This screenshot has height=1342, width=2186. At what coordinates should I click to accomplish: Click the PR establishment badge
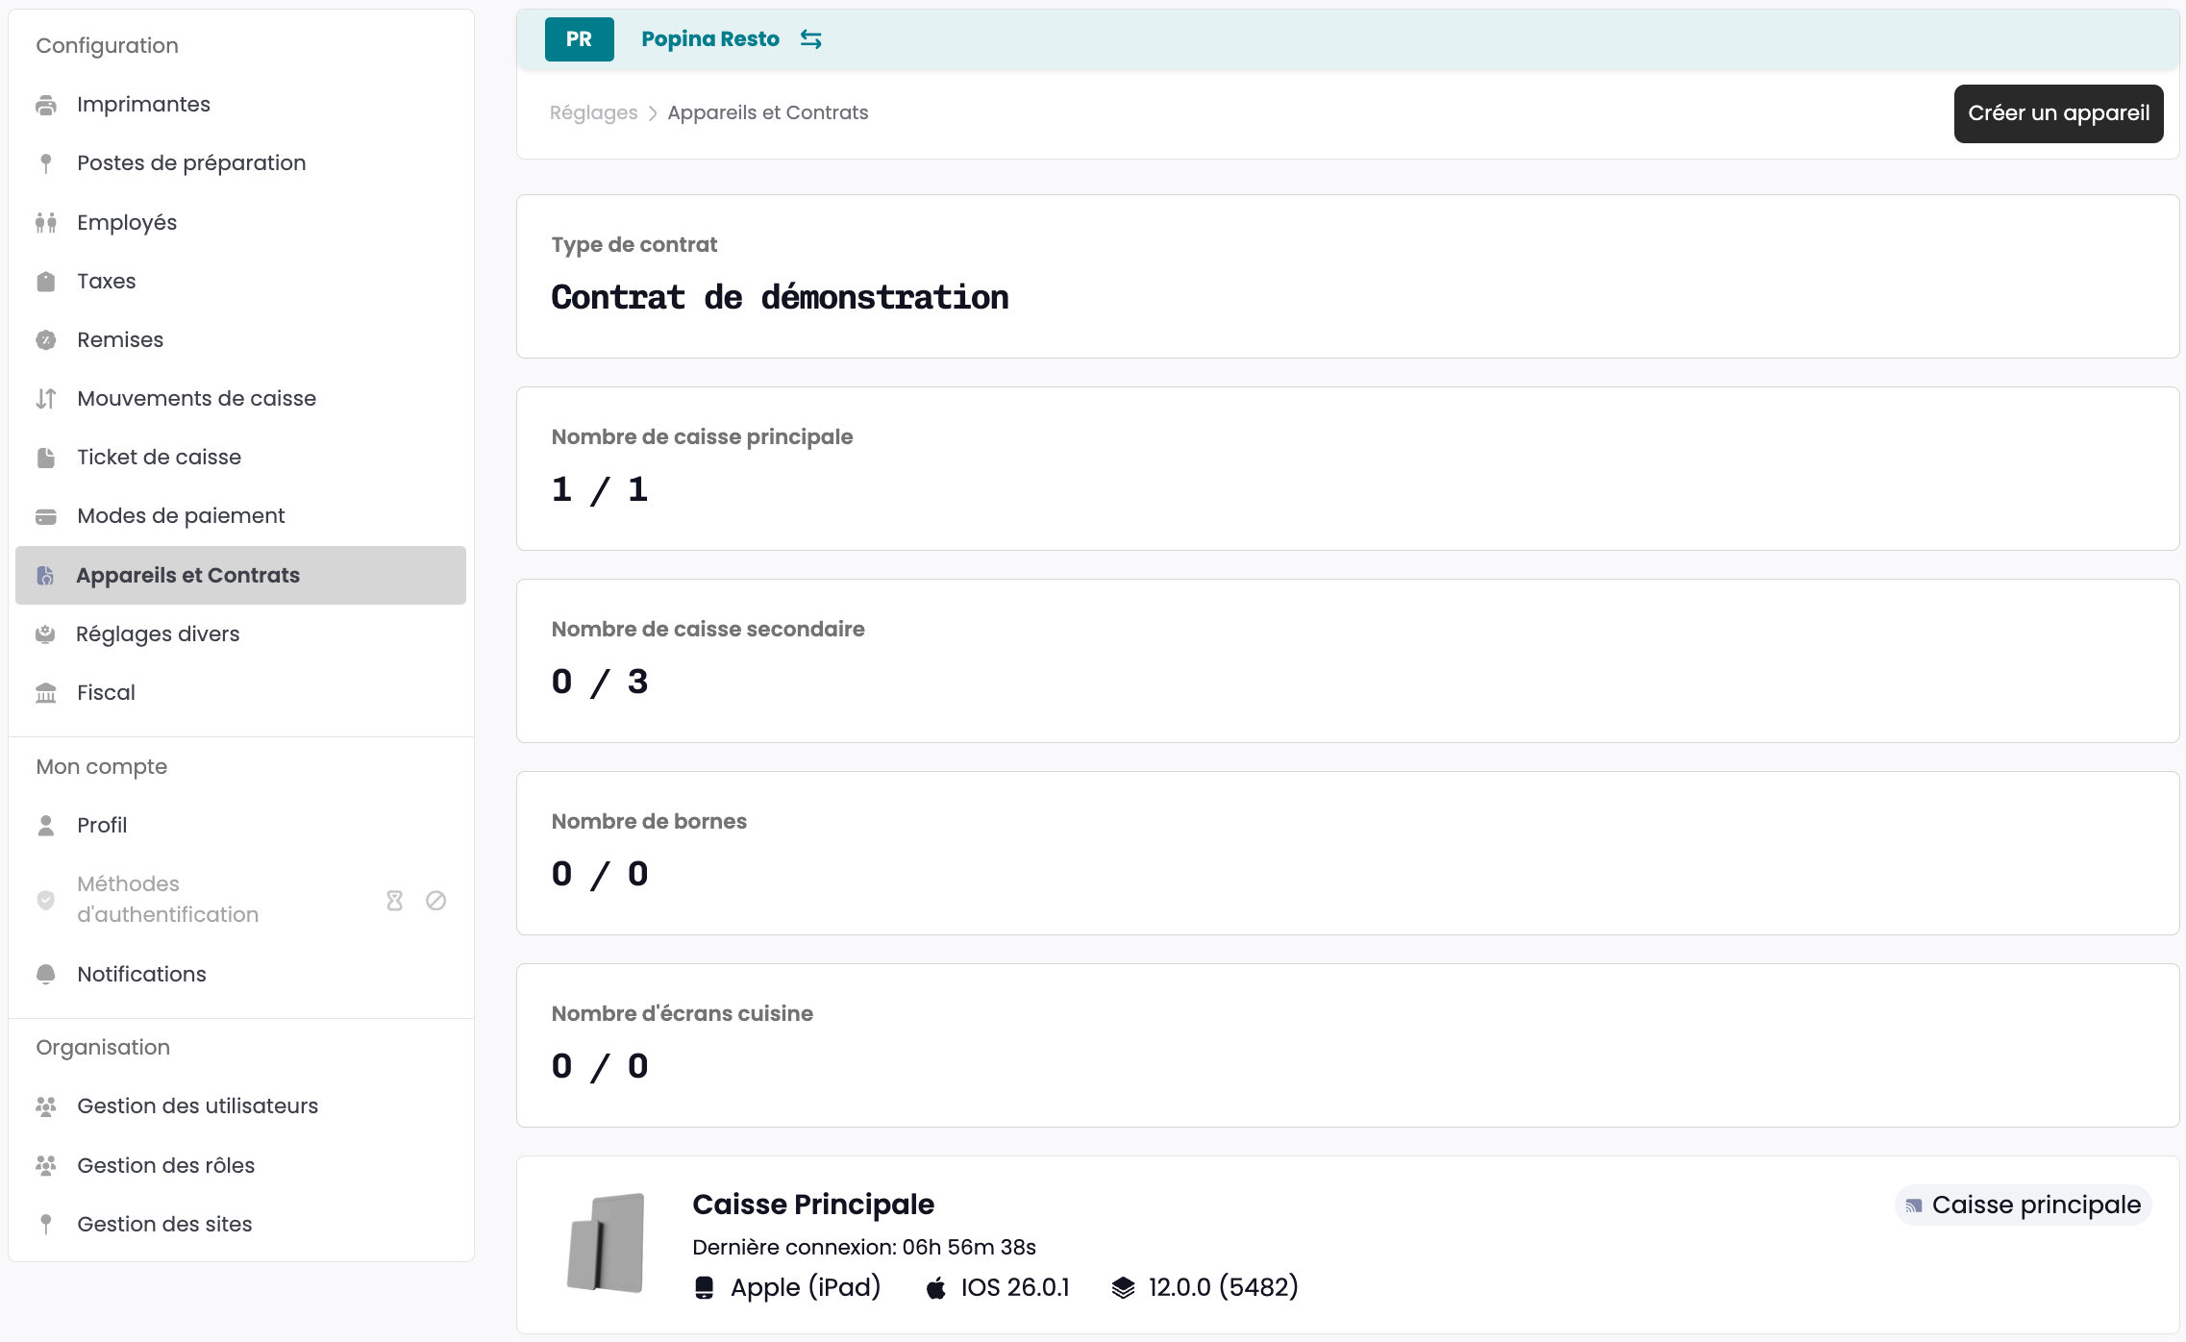579,39
